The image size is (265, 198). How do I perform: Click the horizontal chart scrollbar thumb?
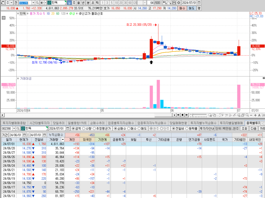coord(163,115)
